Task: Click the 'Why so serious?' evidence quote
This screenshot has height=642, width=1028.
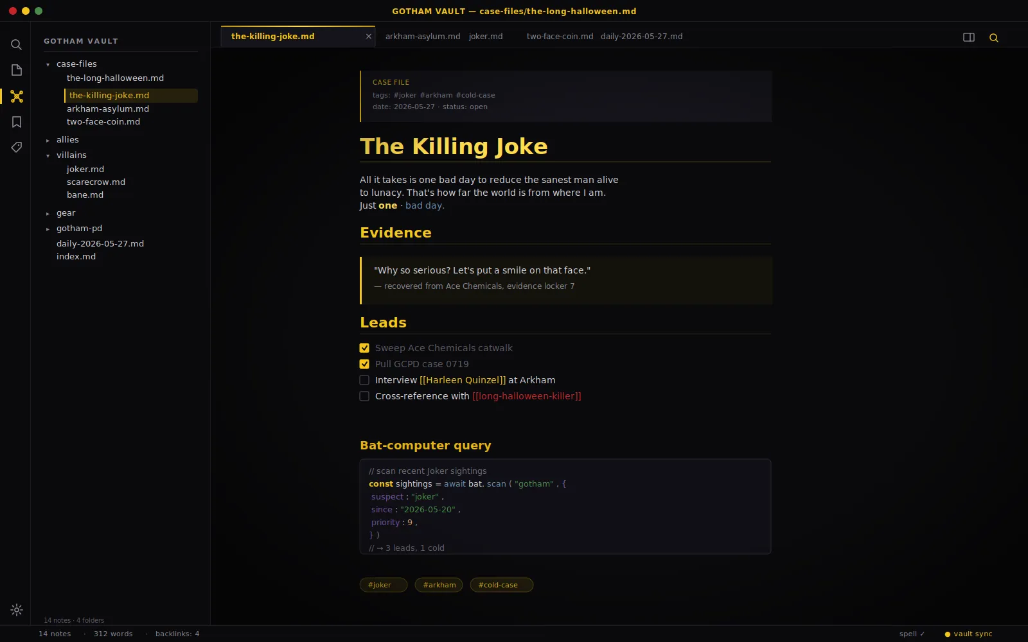Action: [483, 270]
